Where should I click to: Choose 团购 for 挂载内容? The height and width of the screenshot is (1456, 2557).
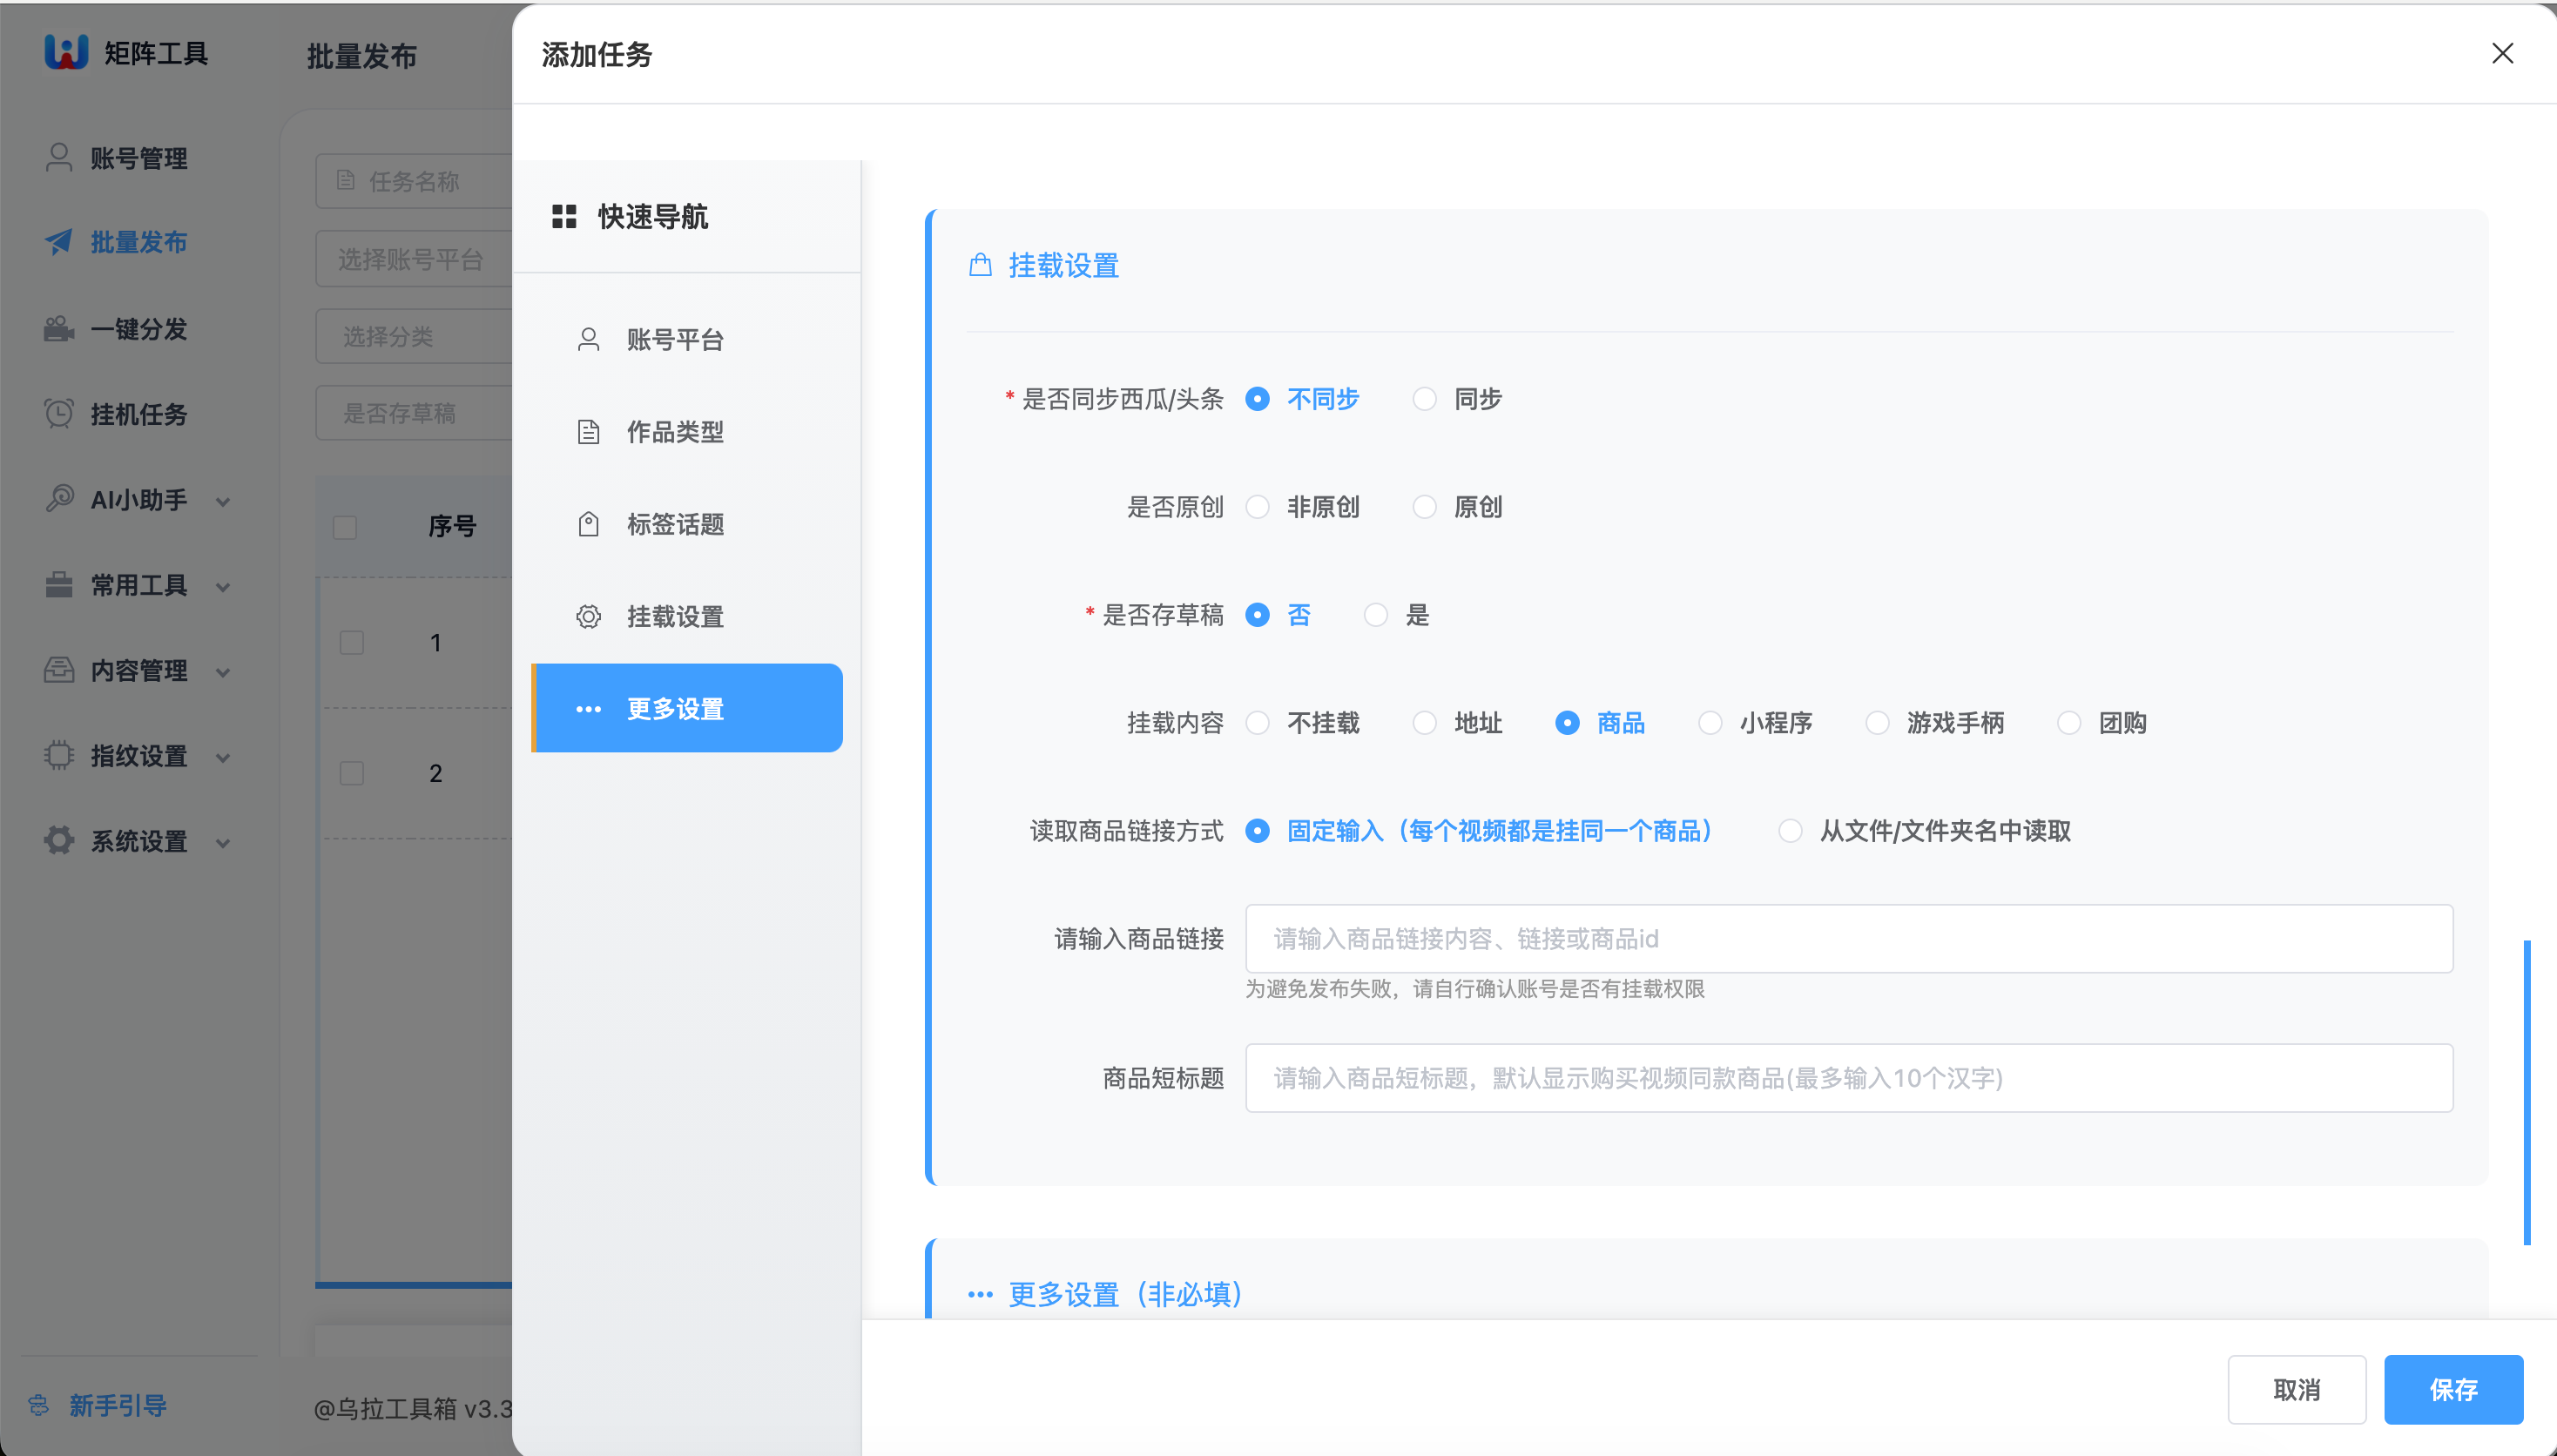pyautogui.click(x=2102, y=723)
